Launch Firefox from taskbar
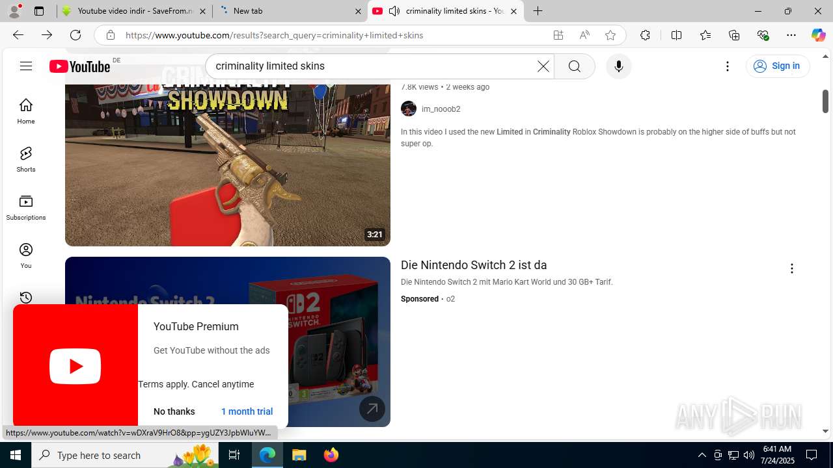Viewport: 833px width, 468px height. tap(331, 455)
